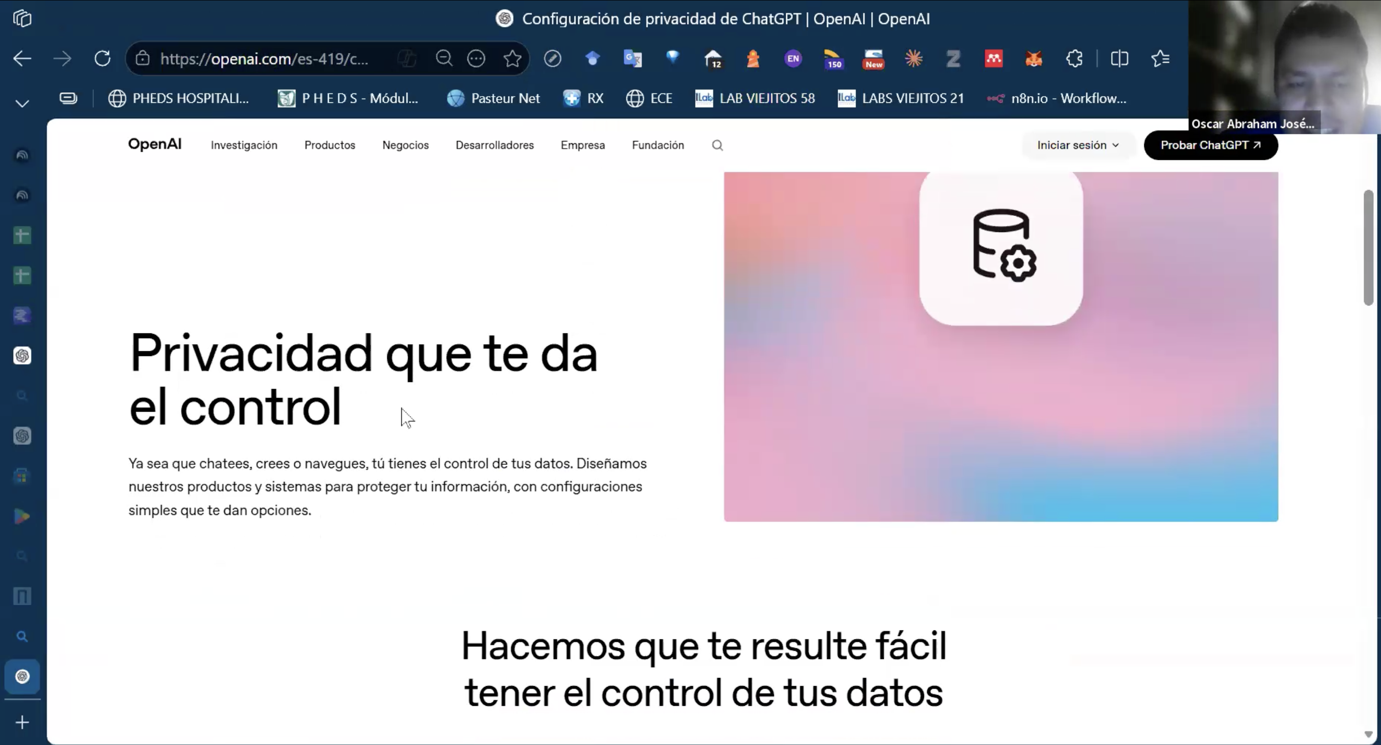Open the Pasteur Net bookmark
Image resolution: width=1381 pixels, height=745 pixels.
click(x=493, y=98)
